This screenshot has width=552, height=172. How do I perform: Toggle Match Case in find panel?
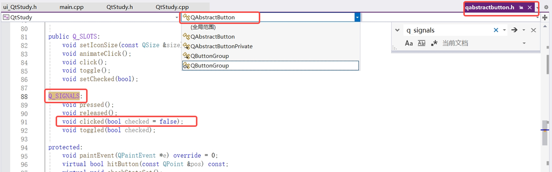point(409,43)
